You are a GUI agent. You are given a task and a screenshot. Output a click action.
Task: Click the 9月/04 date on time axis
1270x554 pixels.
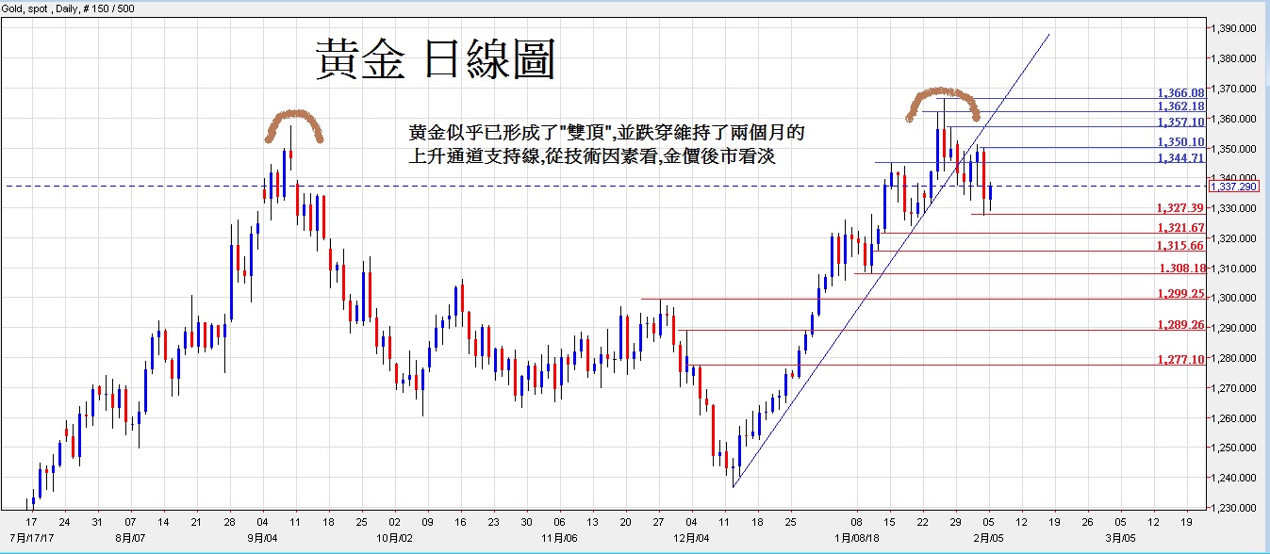tap(262, 537)
